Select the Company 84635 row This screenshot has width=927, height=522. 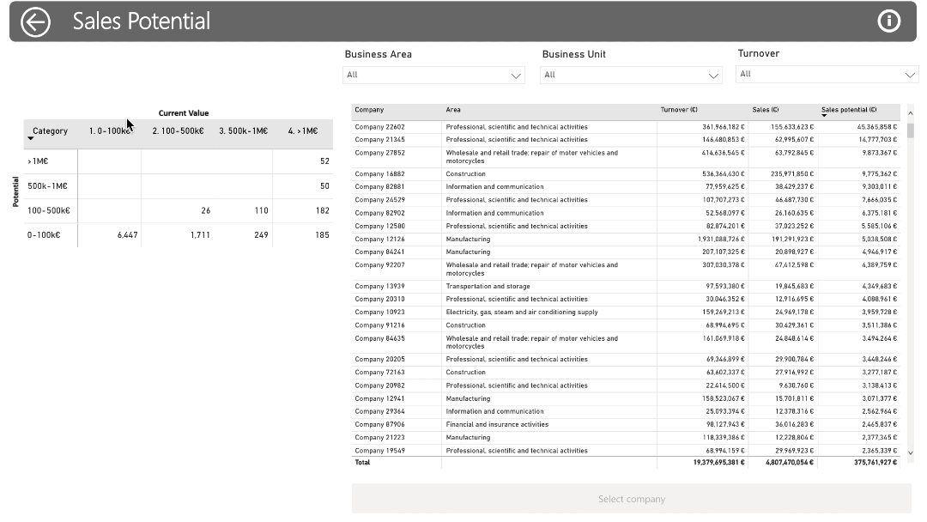(x=626, y=343)
